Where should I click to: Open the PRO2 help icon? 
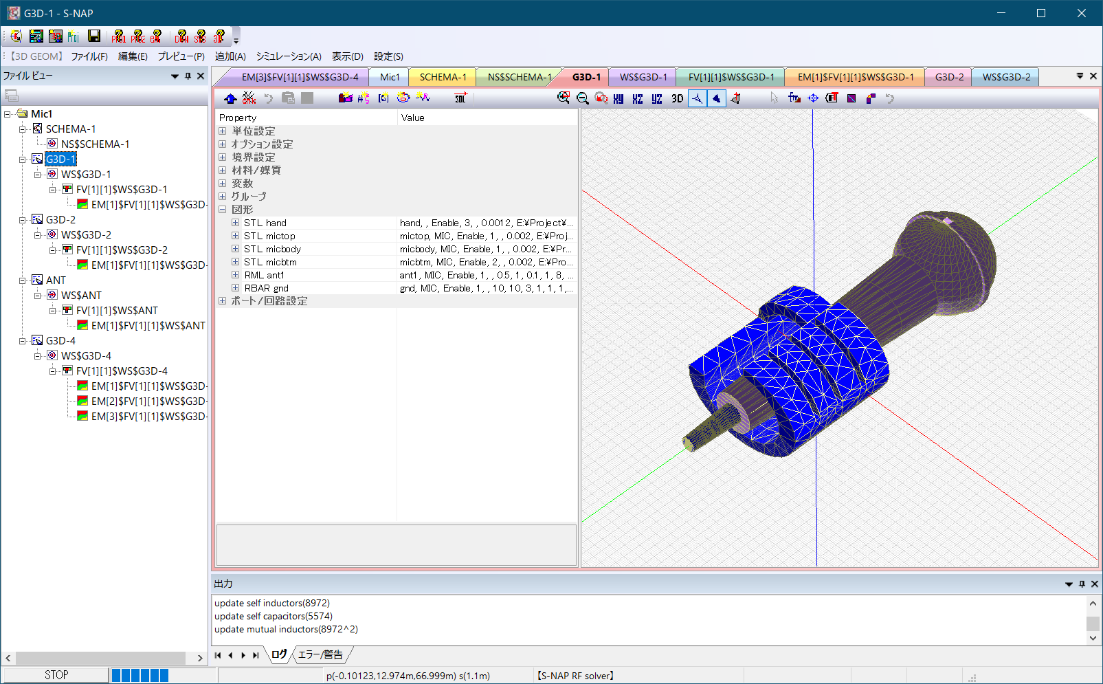137,36
